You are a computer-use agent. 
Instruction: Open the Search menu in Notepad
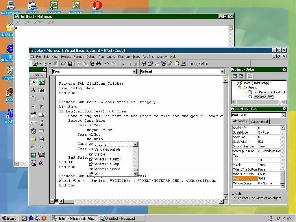click(39, 22)
